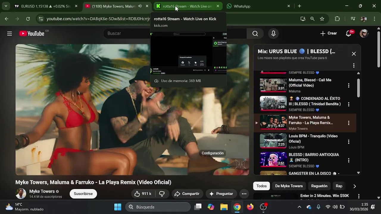Click the Suscribirse button
The height and width of the screenshot is (214, 381).
[83, 194]
